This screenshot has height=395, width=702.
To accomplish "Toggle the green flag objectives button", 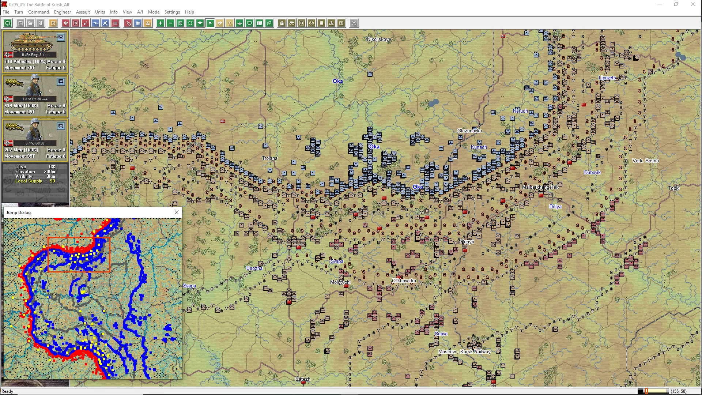I will coord(210,23).
